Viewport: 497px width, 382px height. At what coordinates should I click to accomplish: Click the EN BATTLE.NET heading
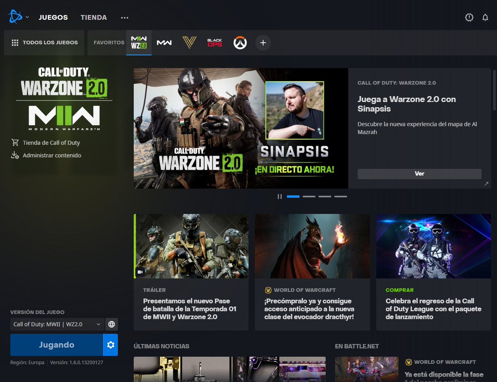pyautogui.click(x=357, y=346)
